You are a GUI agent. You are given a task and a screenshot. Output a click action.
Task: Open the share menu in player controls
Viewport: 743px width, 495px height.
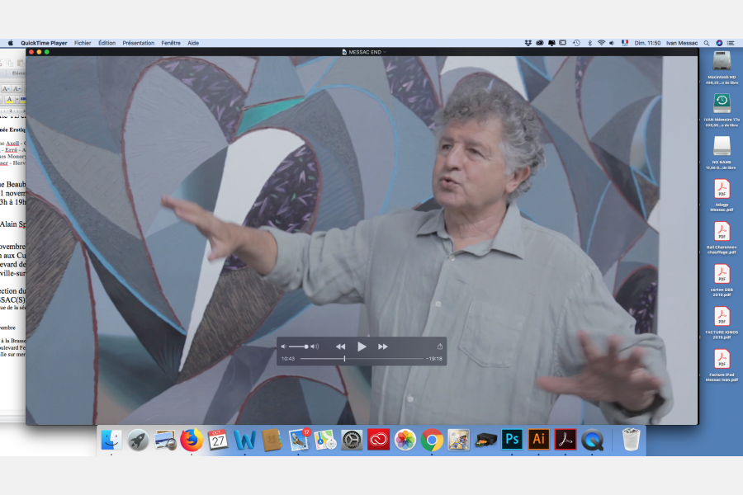pyautogui.click(x=440, y=346)
